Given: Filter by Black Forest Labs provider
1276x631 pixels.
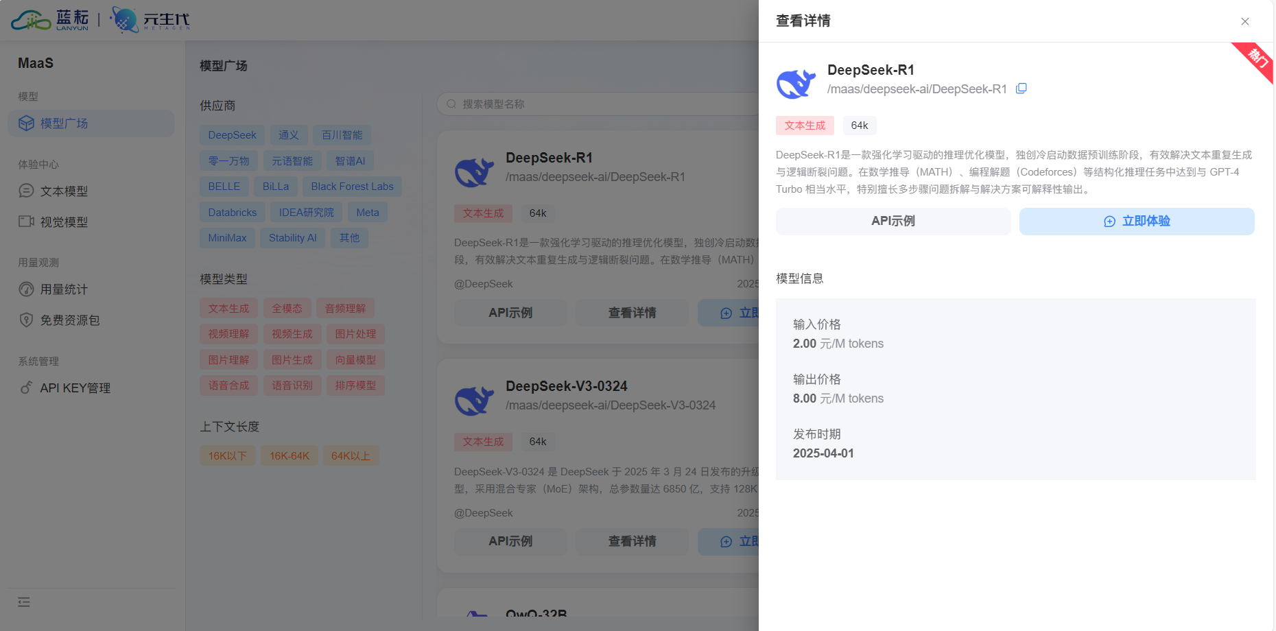Looking at the screenshot, I should coord(352,187).
